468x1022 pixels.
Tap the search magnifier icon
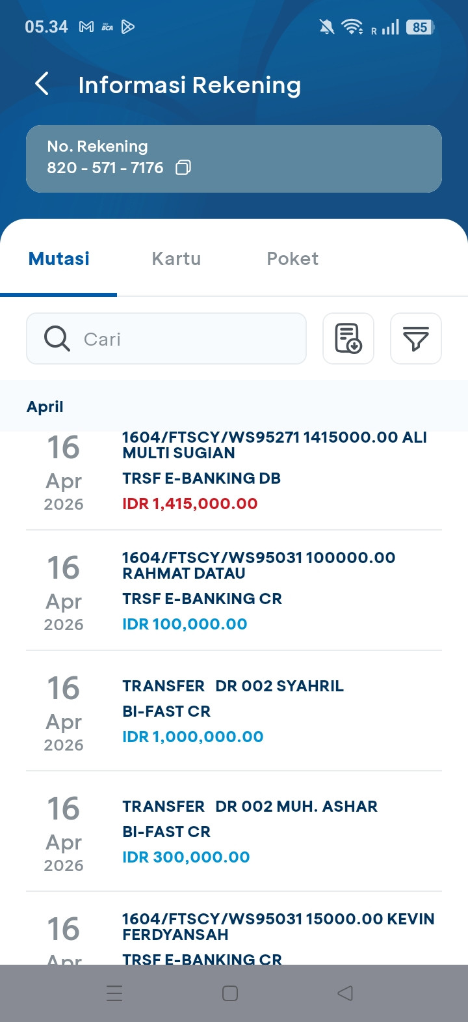coord(57,338)
